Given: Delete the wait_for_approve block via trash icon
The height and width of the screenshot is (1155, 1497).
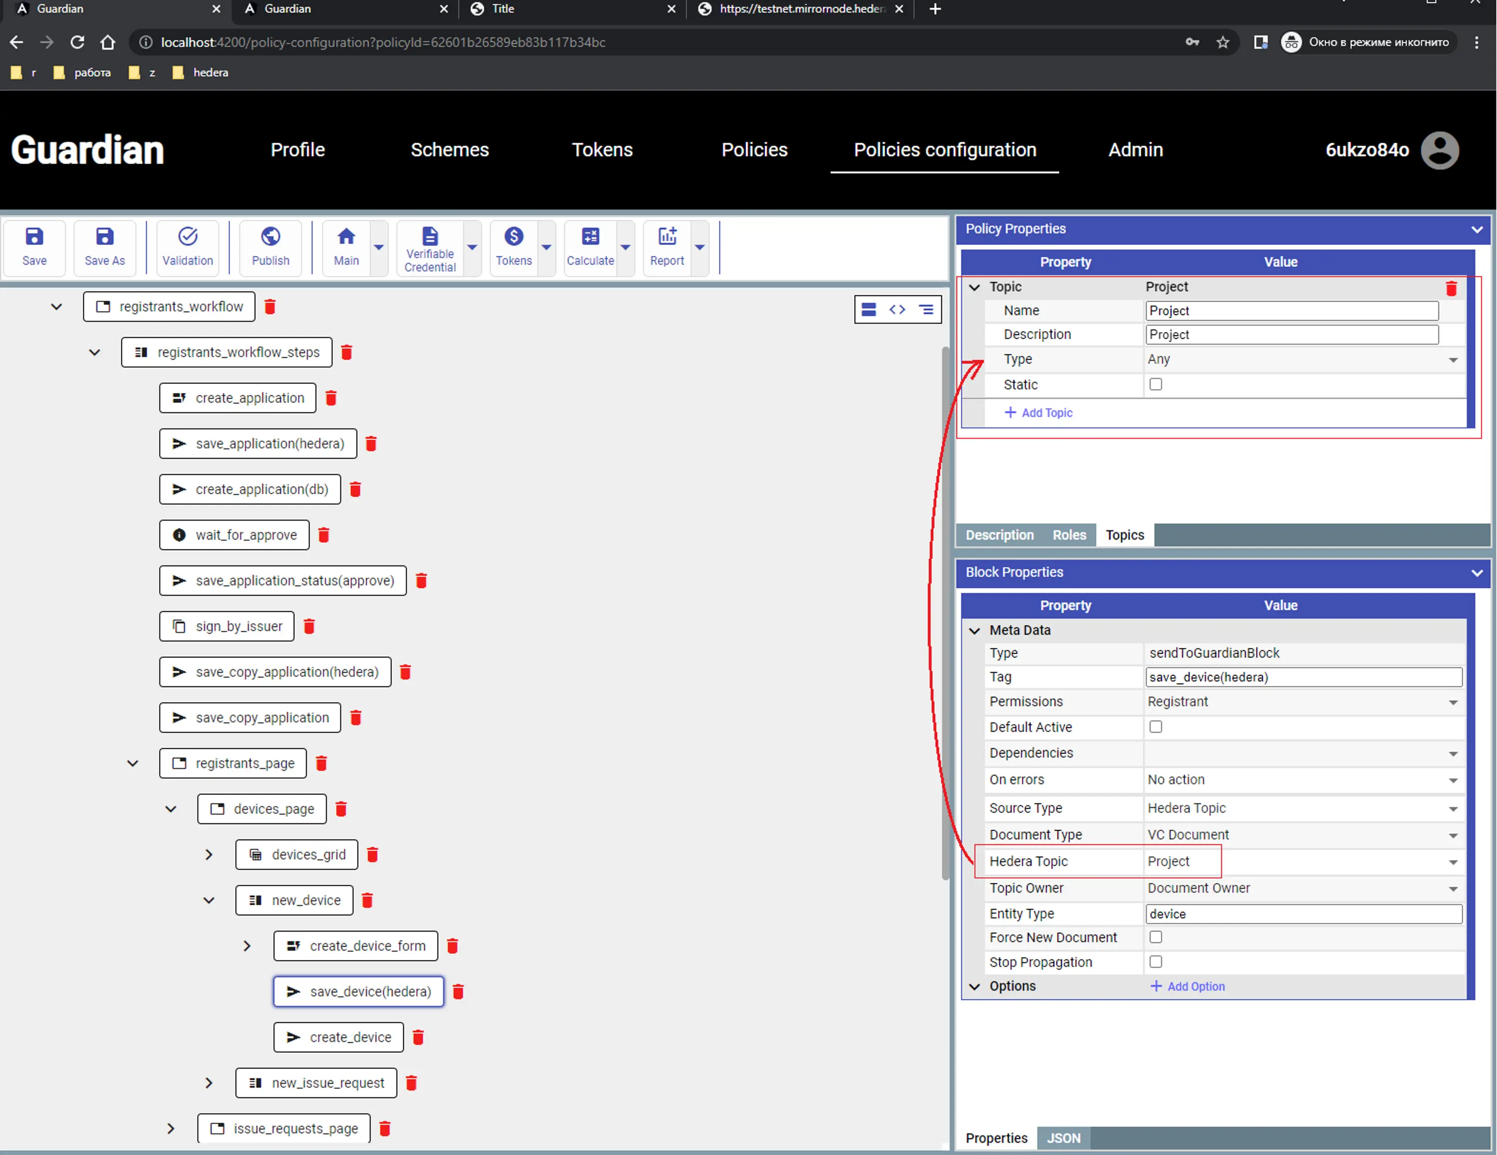Looking at the screenshot, I should tap(324, 535).
